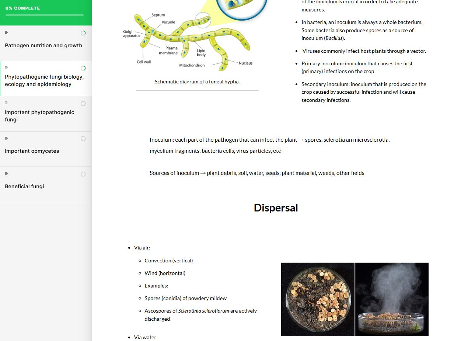Click the lesson icon beside "Beneficial fungi"
Screen dimensions: 454x341
coord(6,173)
